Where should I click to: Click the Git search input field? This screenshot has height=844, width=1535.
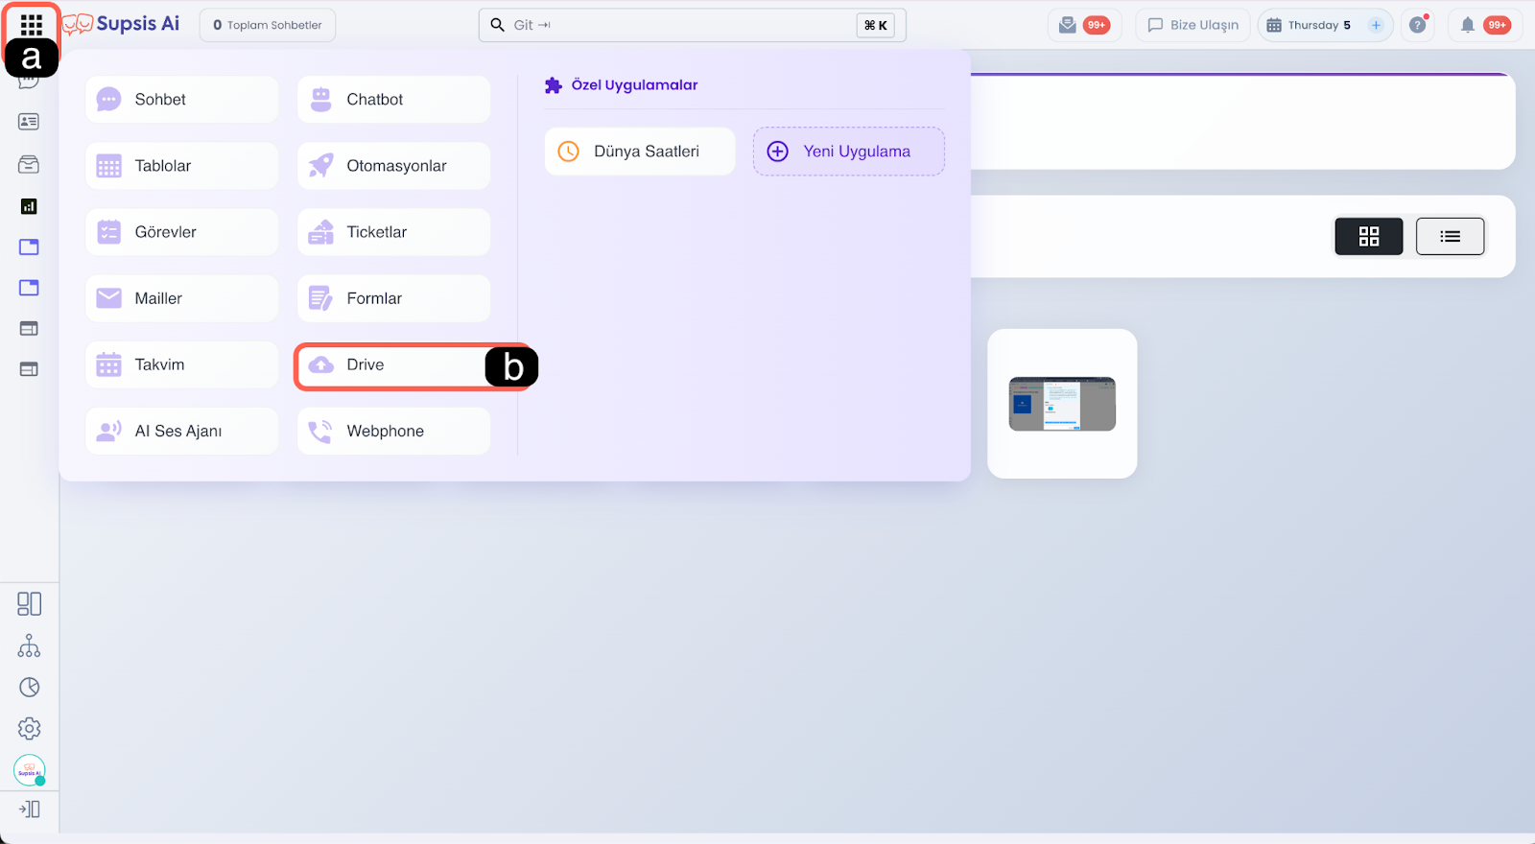[x=672, y=25]
